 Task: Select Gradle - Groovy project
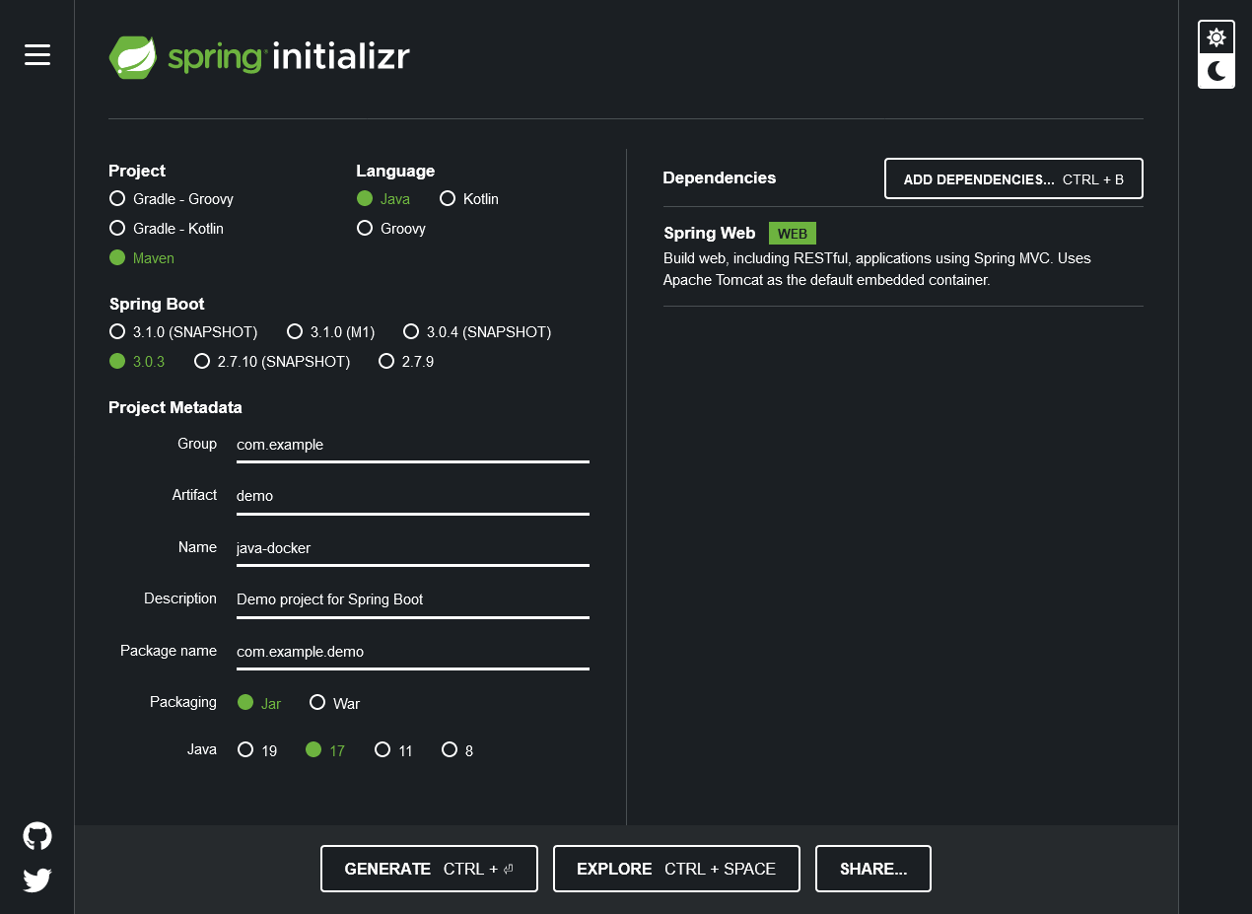point(172,199)
